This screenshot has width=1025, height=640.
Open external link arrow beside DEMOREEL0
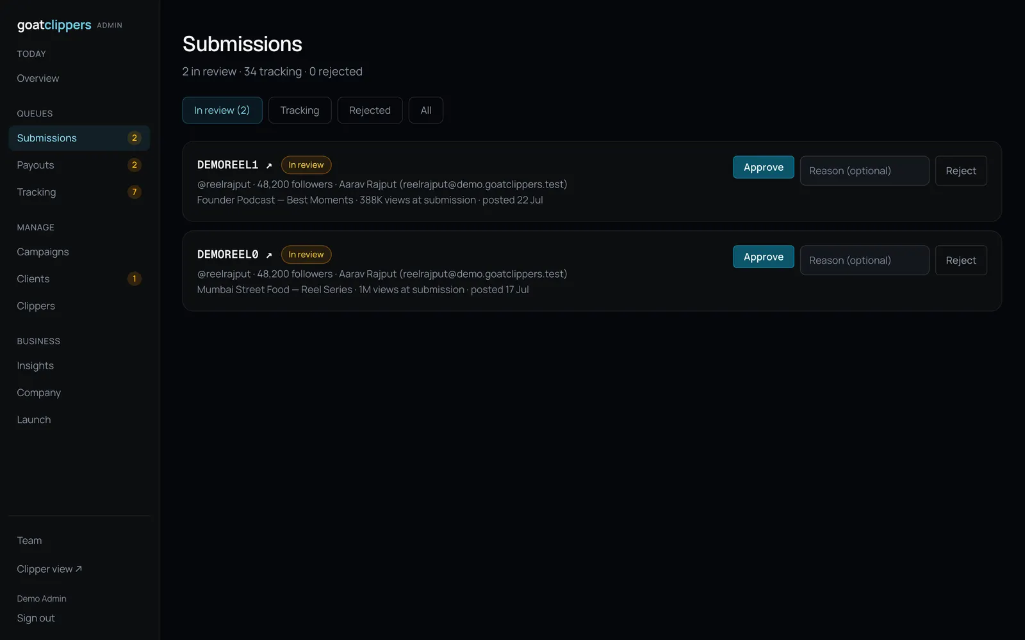click(x=269, y=255)
